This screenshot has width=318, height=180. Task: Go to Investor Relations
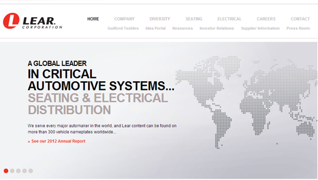click(x=217, y=28)
